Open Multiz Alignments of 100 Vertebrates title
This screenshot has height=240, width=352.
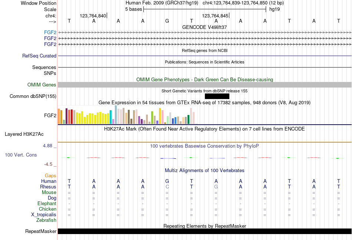205,171
